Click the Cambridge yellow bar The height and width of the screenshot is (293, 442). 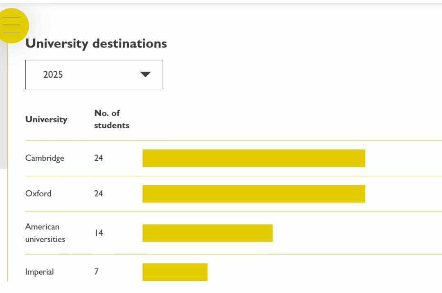click(254, 158)
